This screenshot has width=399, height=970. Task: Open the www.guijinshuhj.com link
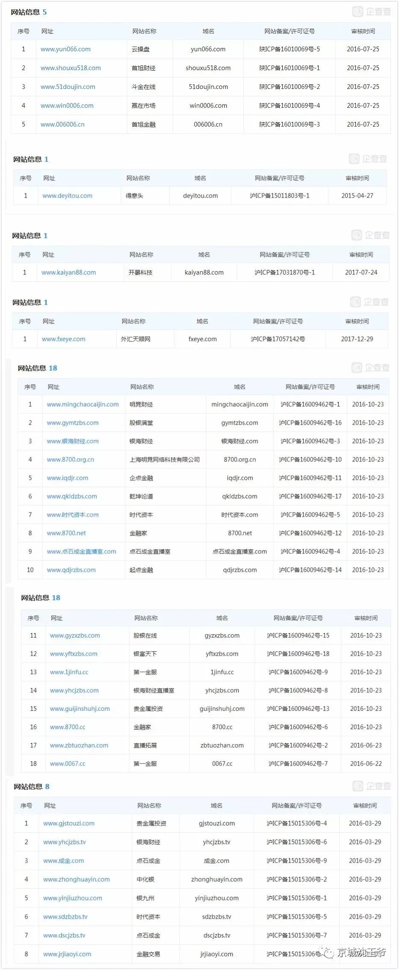(79, 709)
